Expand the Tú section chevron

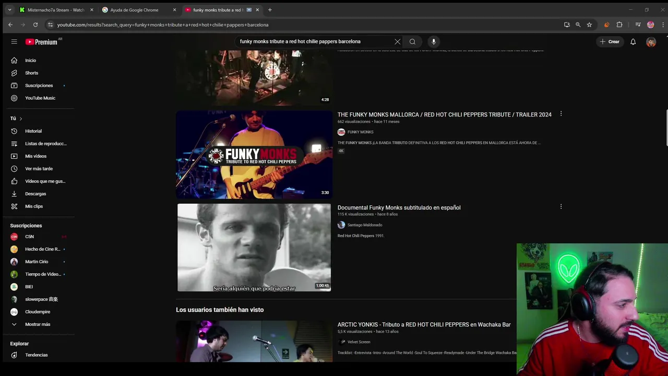point(20,119)
